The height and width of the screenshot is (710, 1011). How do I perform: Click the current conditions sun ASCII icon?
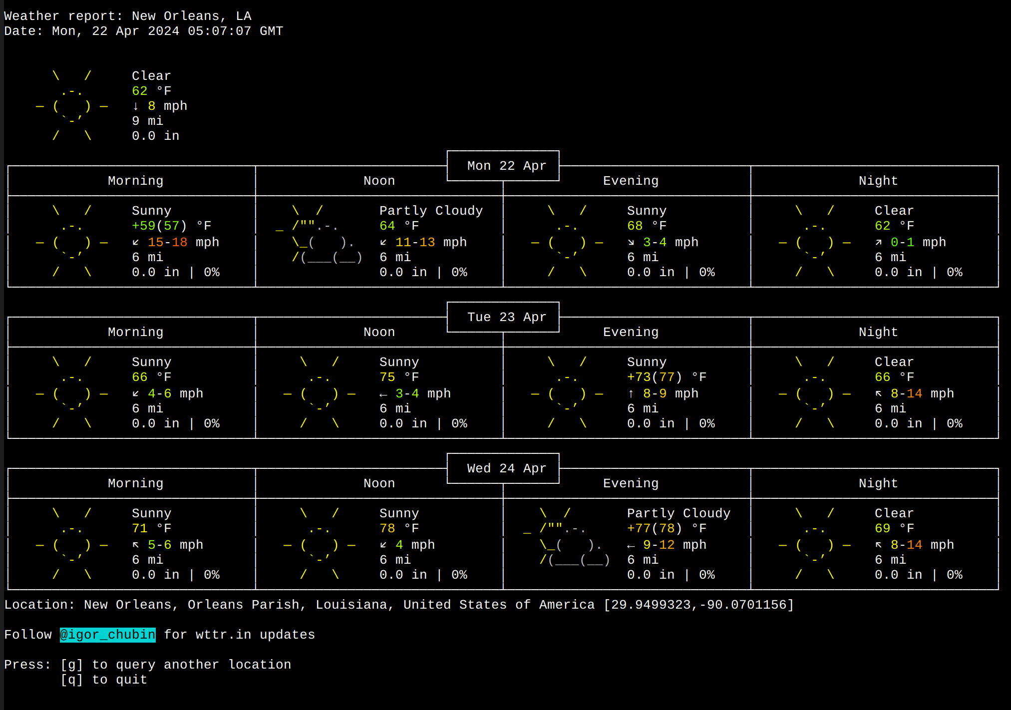72,106
